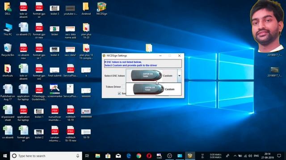The width and height of the screenshot is (286, 160).
Task: Select the bisleri 3 image file
Action: tap(55, 10)
